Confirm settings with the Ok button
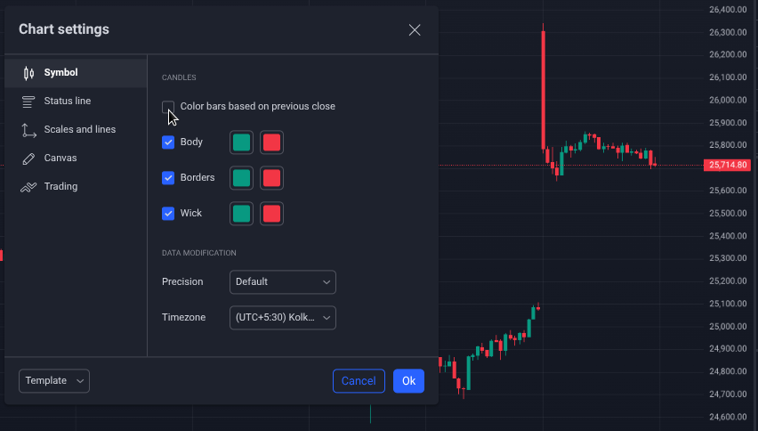The height and width of the screenshot is (431, 758). click(x=408, y=381)
